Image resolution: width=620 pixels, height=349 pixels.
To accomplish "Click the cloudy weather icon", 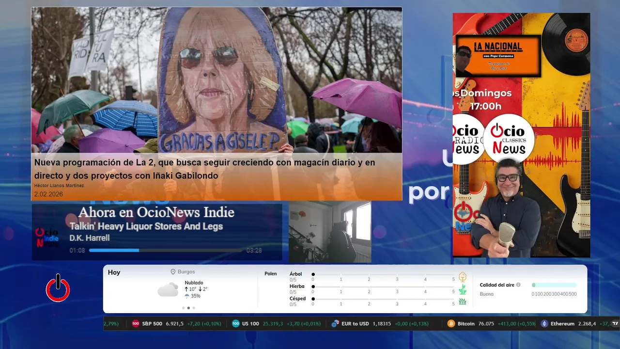I will pos(168,289).
